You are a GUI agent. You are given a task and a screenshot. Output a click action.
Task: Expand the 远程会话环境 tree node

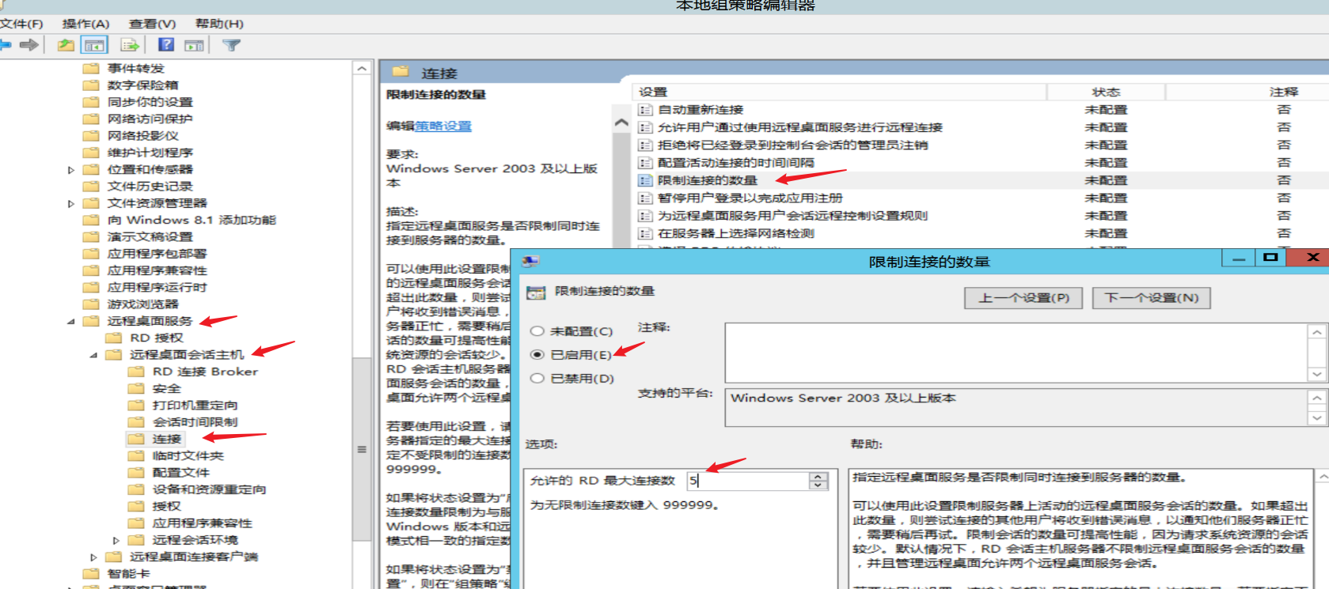[116, 540]
